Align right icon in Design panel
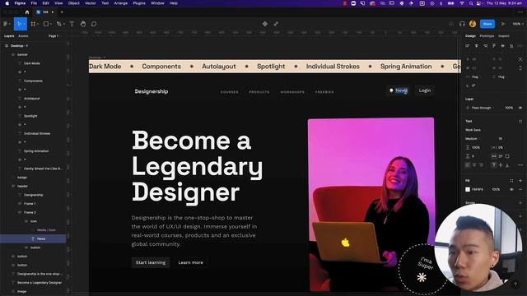 (485, 46)
